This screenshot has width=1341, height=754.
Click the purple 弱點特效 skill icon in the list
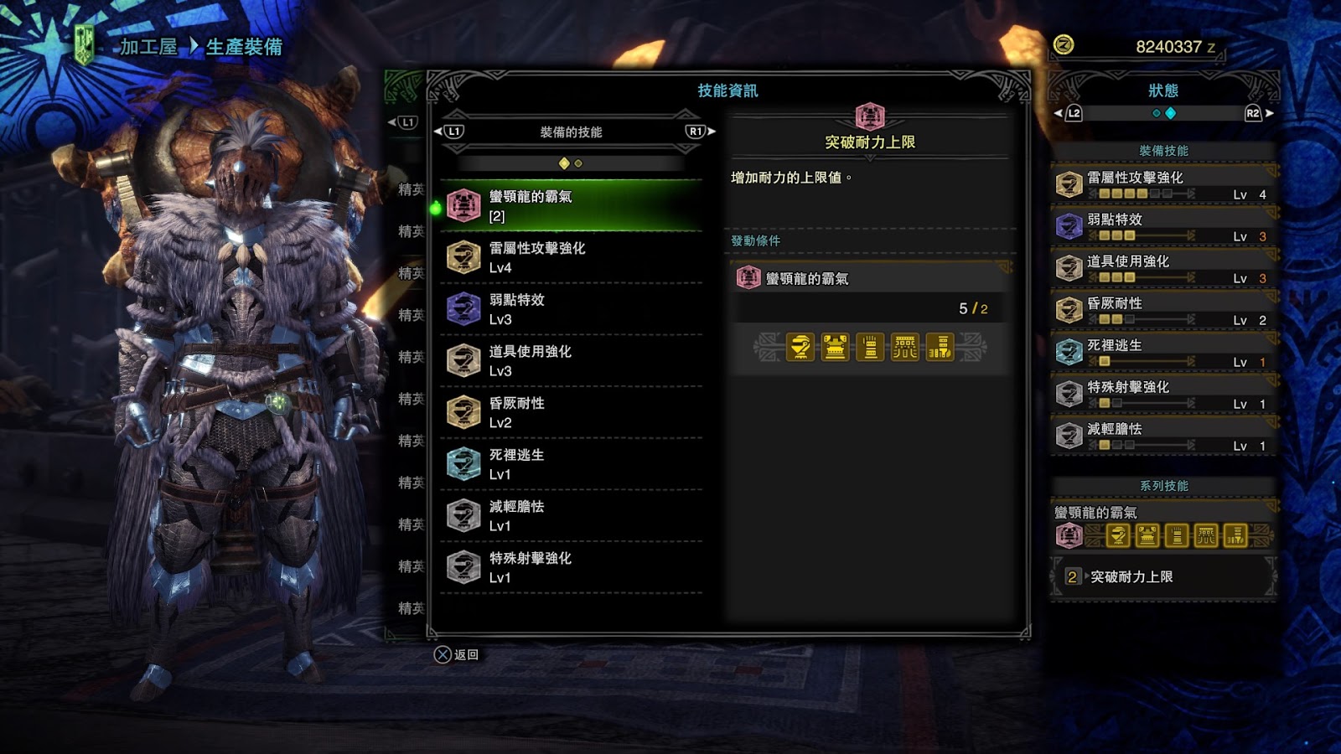pyautogui.click(x=463, y=308)
